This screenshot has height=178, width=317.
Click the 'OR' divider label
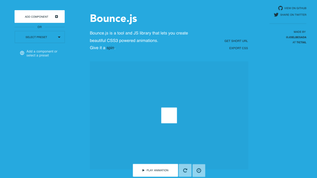pyautogui.click(x=40, y=27)
